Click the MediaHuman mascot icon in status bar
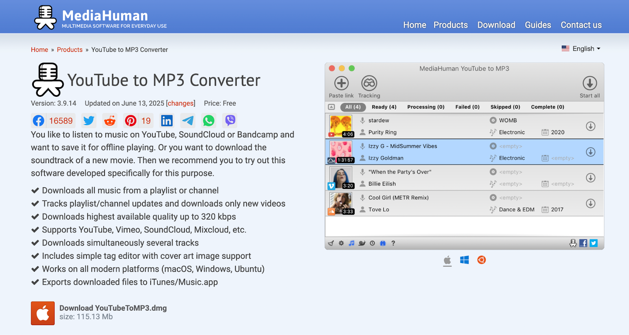Image resolution: width=629 pixels, height=335 pixels. point(573,243)
